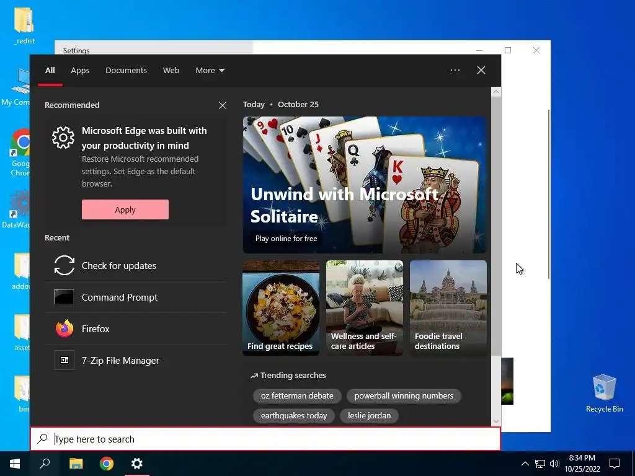Select the My Computer desktop icon
Image resolution: width=635 pixels, height=476 pixels.
(x=16, y=87)
